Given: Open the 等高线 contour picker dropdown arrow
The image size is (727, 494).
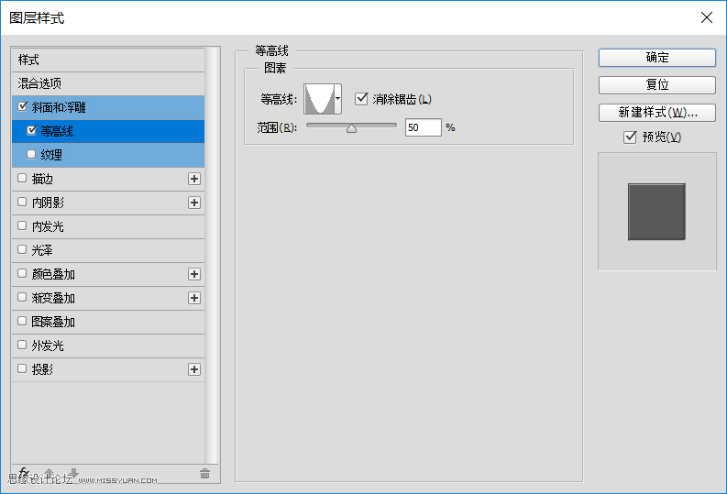Looking at the screenshot, I should pos(338,98).
